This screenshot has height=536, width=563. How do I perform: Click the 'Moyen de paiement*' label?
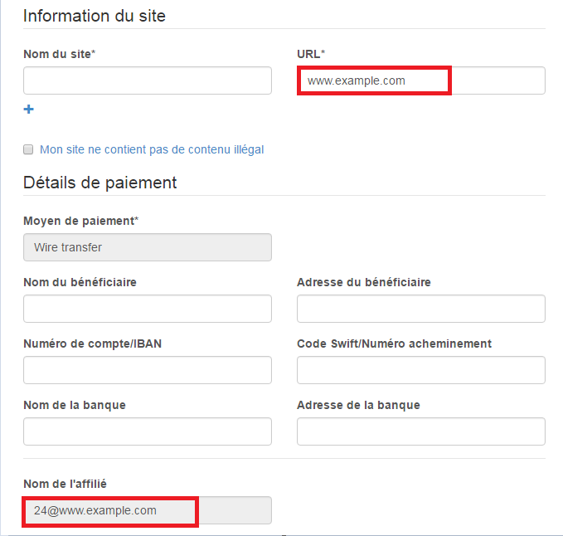point(81,221)
